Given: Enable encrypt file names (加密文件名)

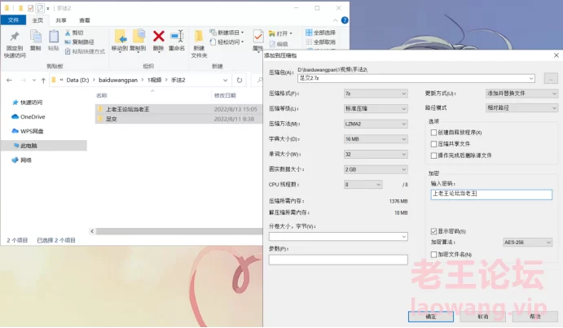Looking at the screenshot, I should coord(433,255).
